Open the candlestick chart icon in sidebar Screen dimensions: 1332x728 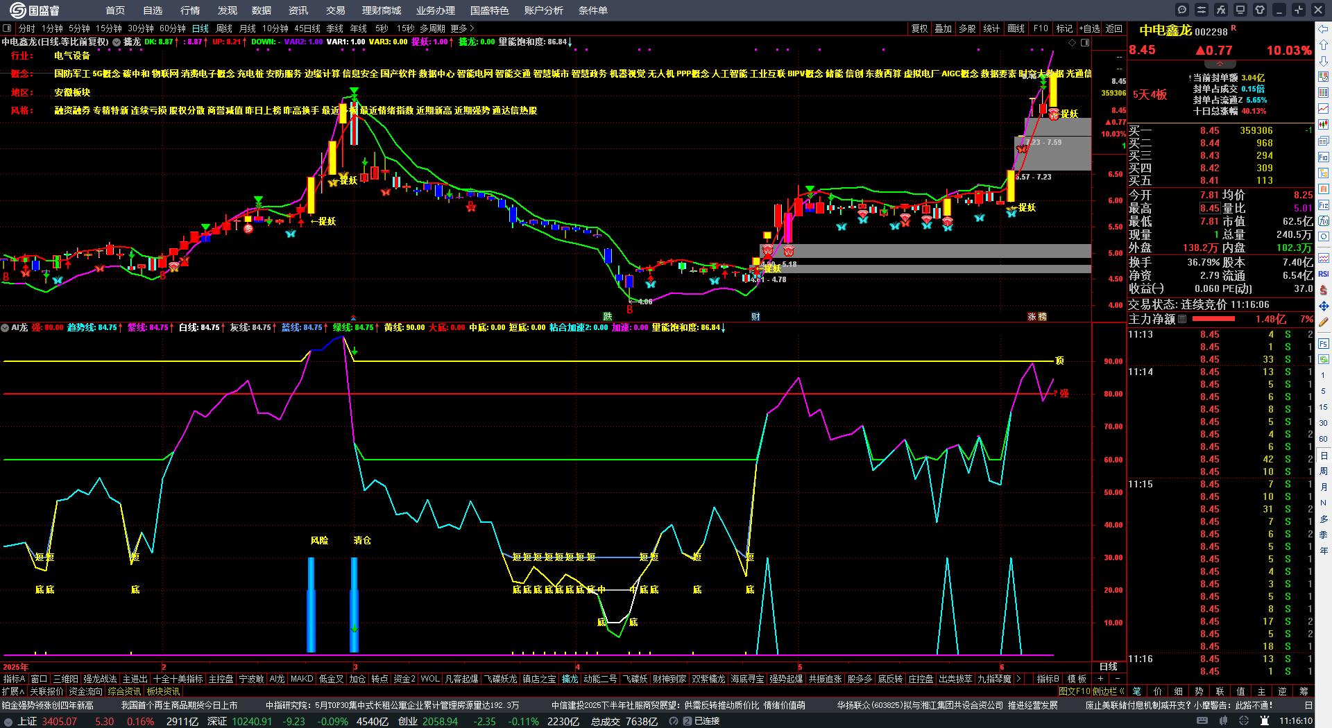click(1323, 125)
